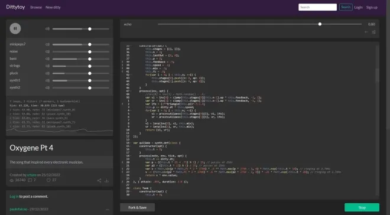The width and height of the screenshot is (390, 215).
Task: Click the waveform visualizer under the log
Action: 60,131
